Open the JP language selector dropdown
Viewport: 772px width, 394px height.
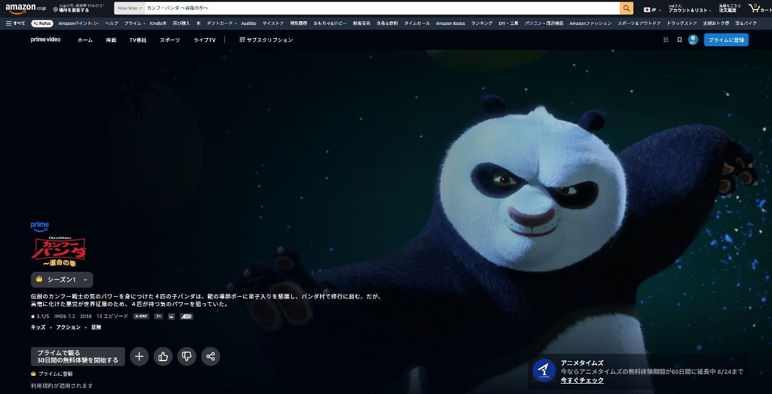(x=653, y=9)
